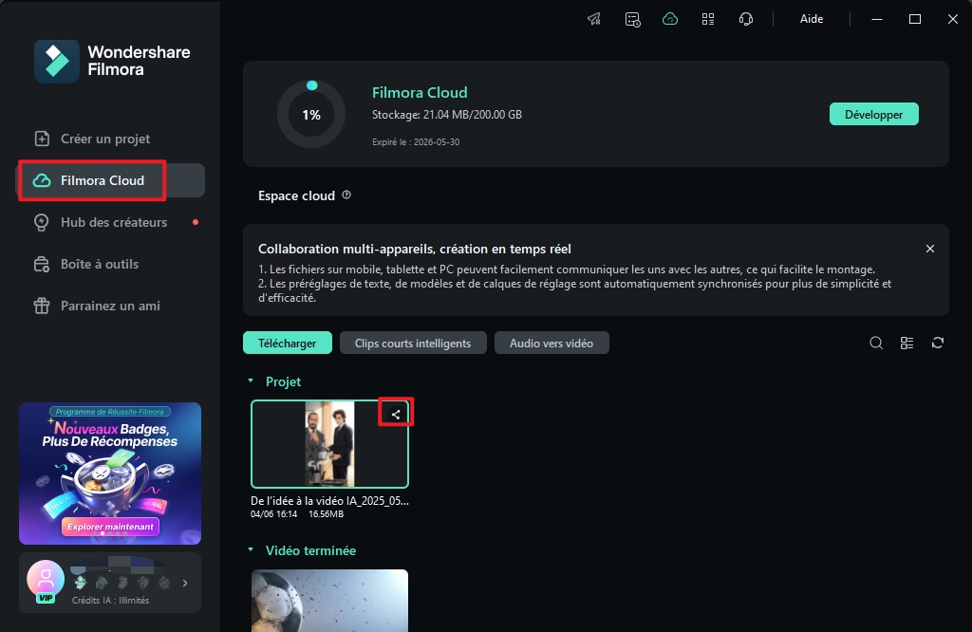This screenshot has height=632, width=972.
Task: Click the 16.56MB project size text
Action: (327, 513)
